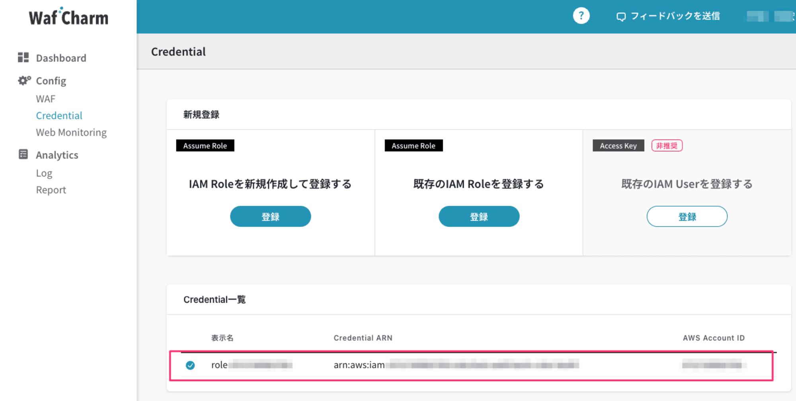Viewport: 796px width, 401px height.
Task: Open the blurred user account menu
Action: pyautogui.click(x=770, y=16)
